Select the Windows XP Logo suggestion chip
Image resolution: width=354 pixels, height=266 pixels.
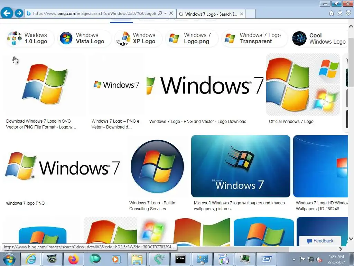[138, 38]
